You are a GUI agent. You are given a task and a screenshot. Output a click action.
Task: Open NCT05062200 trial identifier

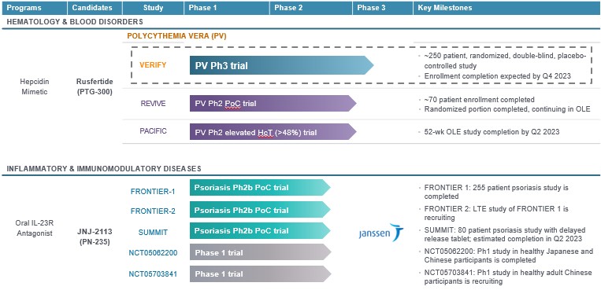click(x=153, y=253)
